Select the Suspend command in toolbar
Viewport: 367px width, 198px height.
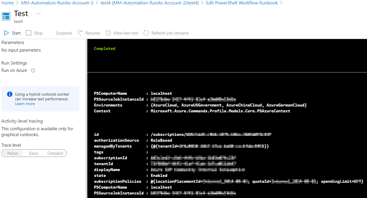coord(64,33)
